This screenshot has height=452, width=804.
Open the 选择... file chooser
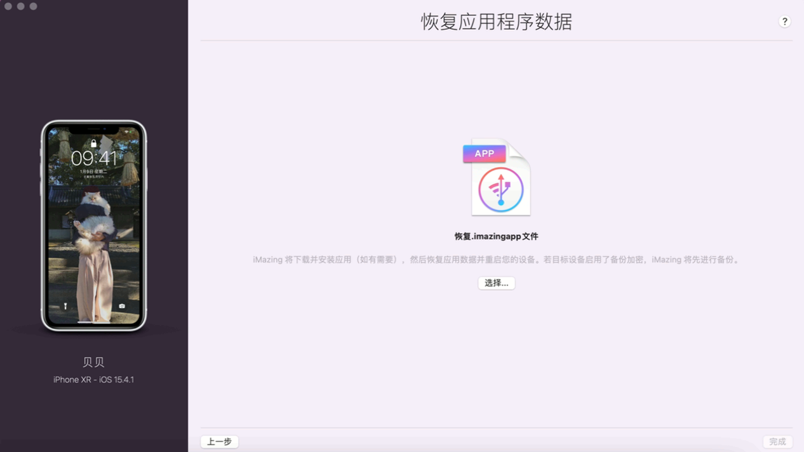tap(496, 283)
